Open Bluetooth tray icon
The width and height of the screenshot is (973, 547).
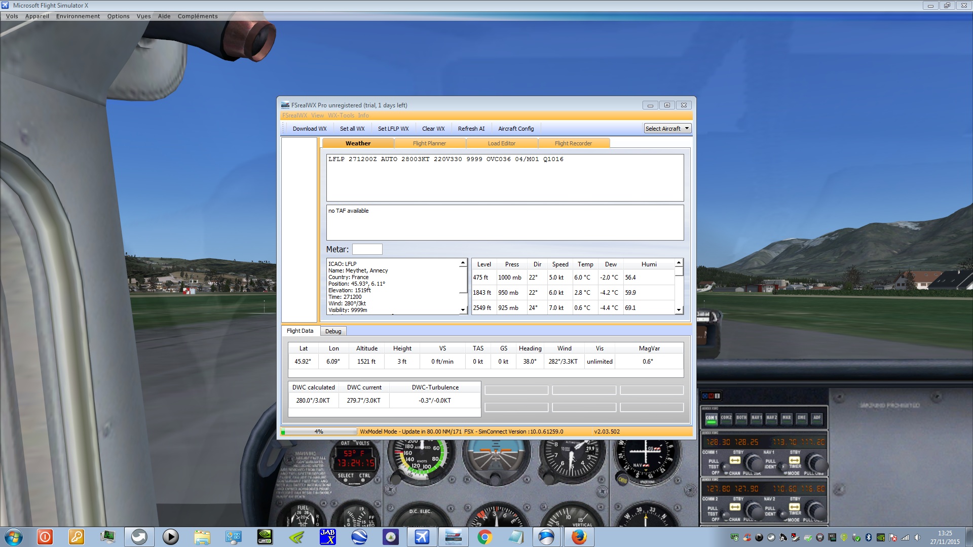pos(868,537)
